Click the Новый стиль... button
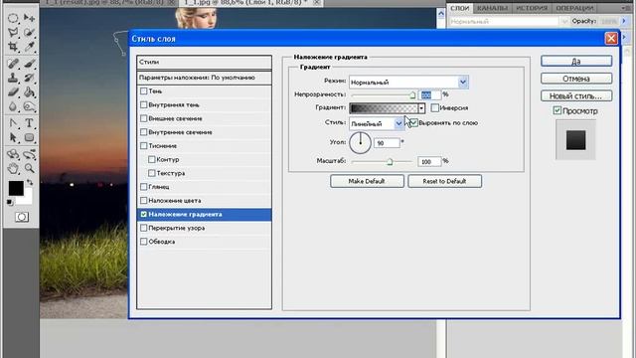 576,96
